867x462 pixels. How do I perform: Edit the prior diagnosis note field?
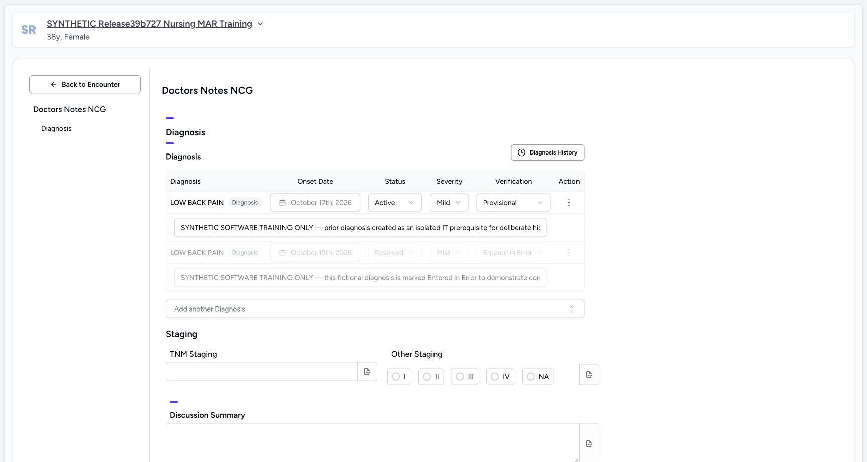tap(360, 228)
